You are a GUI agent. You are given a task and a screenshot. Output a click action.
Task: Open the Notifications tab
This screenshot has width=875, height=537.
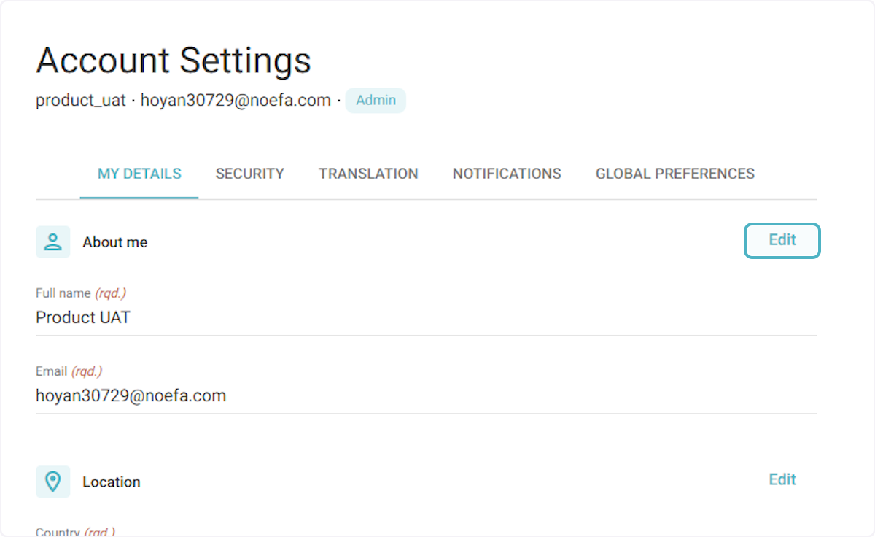click(x=507, y=174)
